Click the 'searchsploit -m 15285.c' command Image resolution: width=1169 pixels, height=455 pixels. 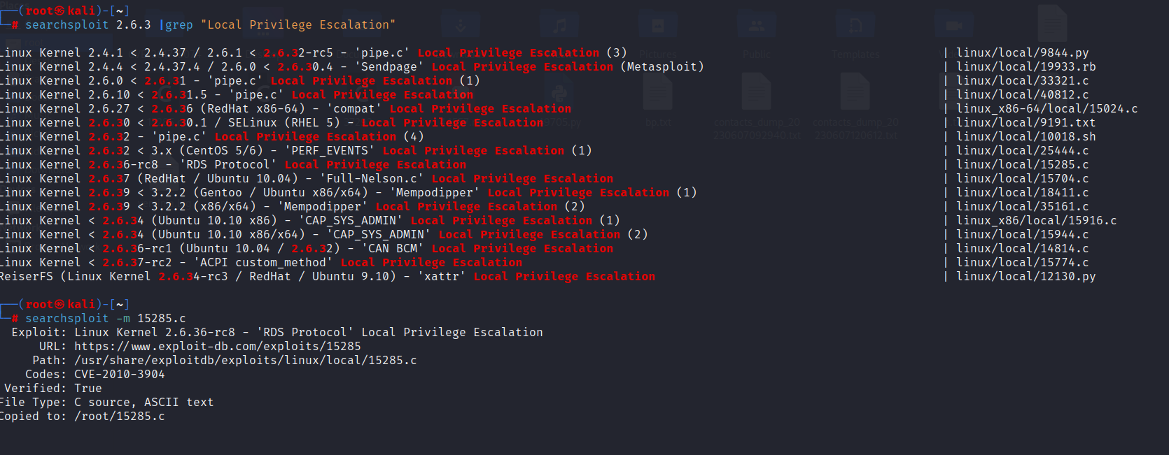[x=106, y=318]
